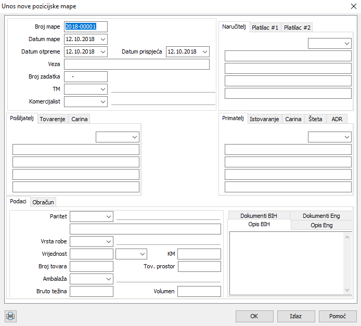The height and width of the screenshot is (326, 361).
Task: Expand the Komercijalist combo box
Action: click(x=102, y=102)
